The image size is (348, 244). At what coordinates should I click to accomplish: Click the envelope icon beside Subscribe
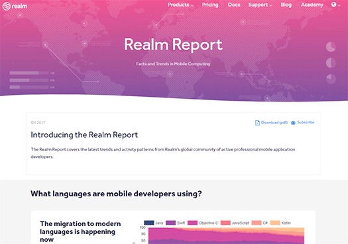coord(293,123)
